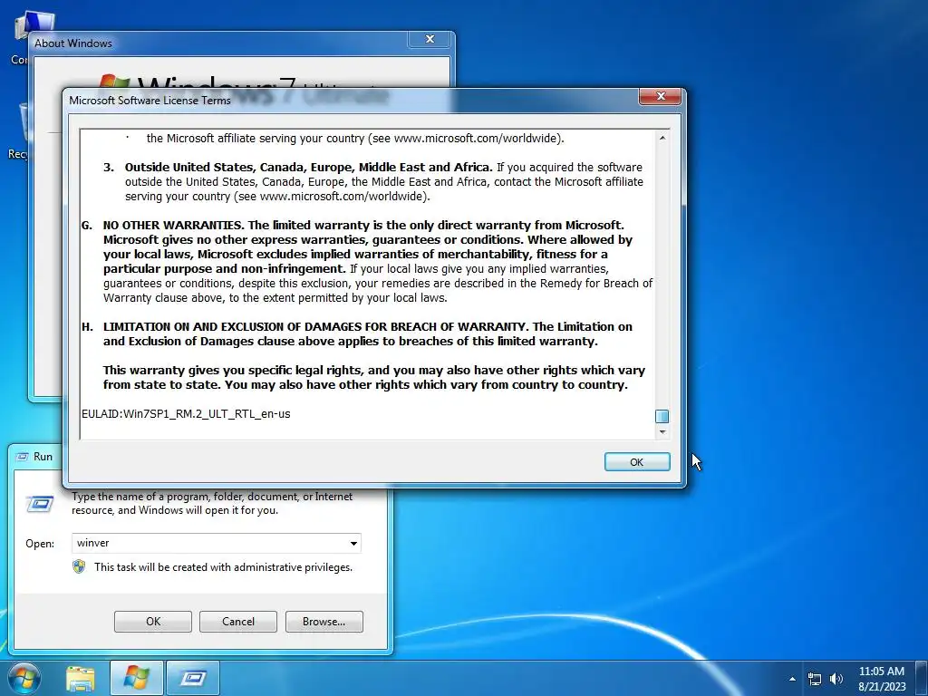The image size is (928, 696).
Task: Show hidden icons in the system tray
Action: pos(792,679)
